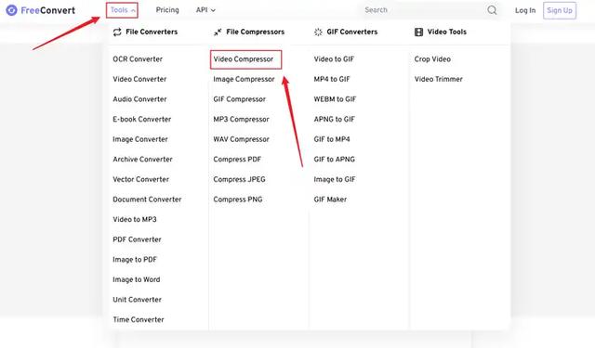
Task: Open Compress PDF tool
Action: 237,160
